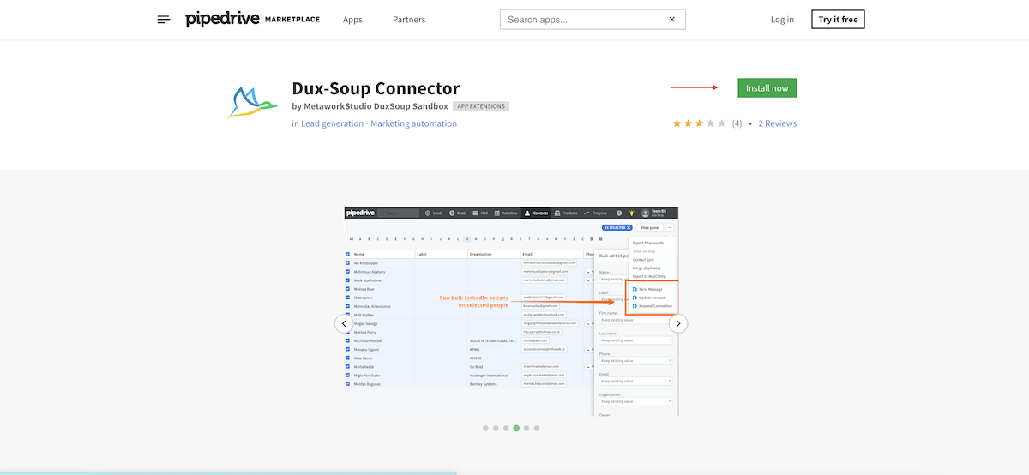This screenshot has width=1029, height=475.
Task: Clear the search field with the X
Action: [x=672, y=19]
